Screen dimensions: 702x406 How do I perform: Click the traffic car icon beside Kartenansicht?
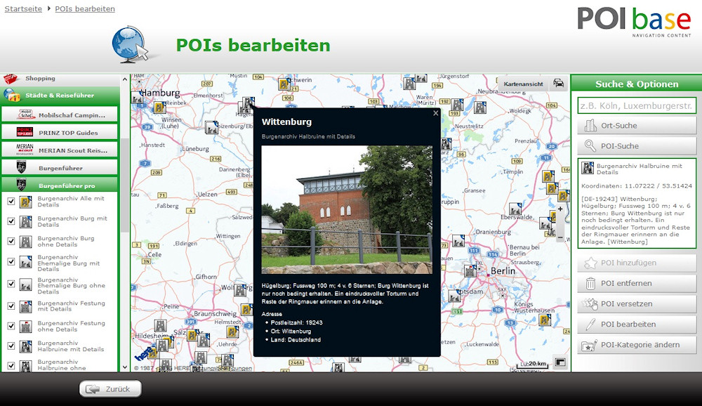(x=559, y=84)
